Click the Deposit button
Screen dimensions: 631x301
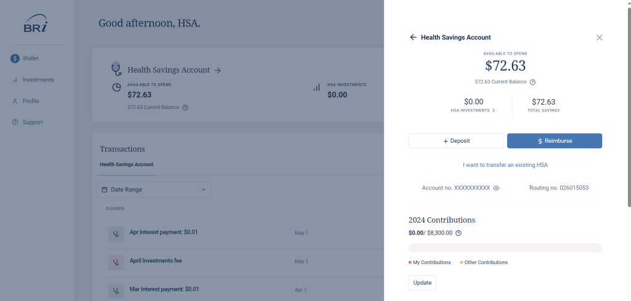click(456, 141)
